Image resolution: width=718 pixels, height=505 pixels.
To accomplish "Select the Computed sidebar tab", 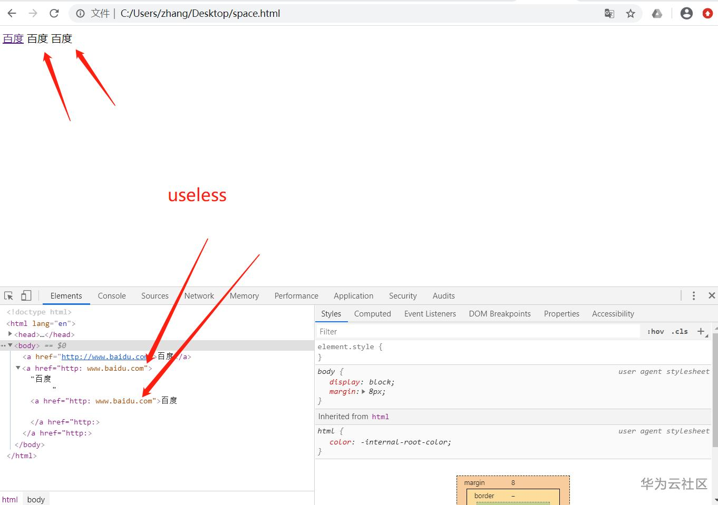I will pos(373,314).
